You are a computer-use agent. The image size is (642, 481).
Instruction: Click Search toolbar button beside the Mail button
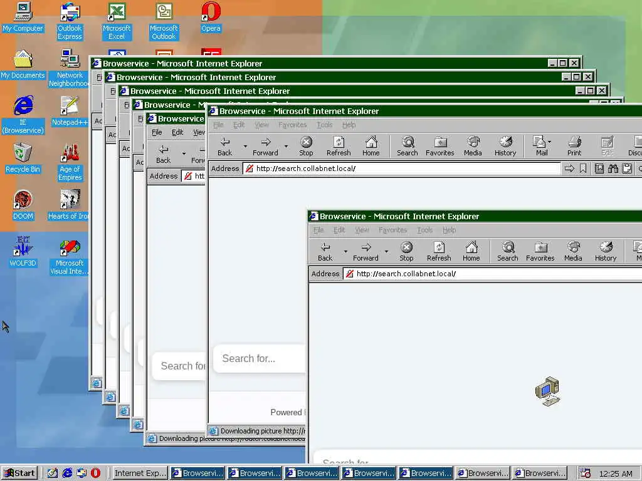408,146
